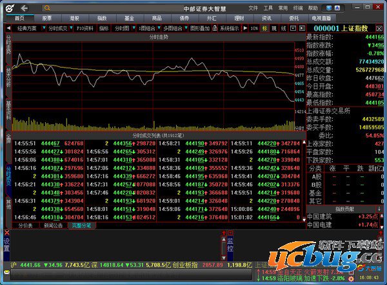
Task: Open the 完整分笔 bottom tab
Action: click(81, 225)
